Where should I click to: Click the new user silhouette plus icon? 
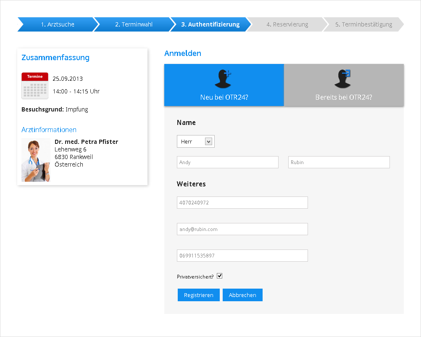223,79
